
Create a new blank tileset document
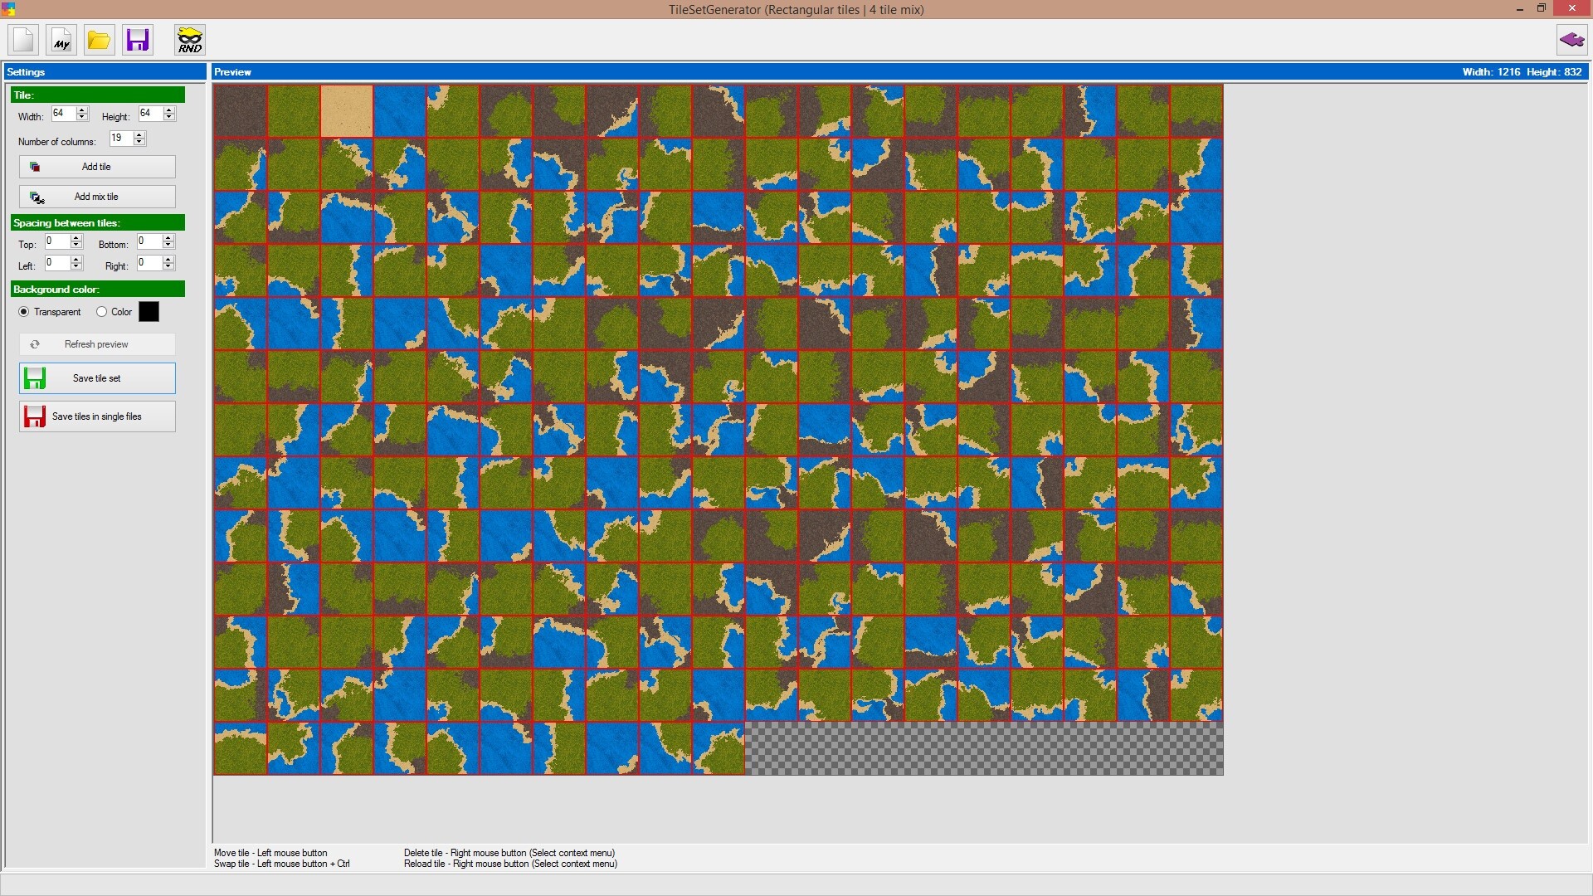[23, 40]
